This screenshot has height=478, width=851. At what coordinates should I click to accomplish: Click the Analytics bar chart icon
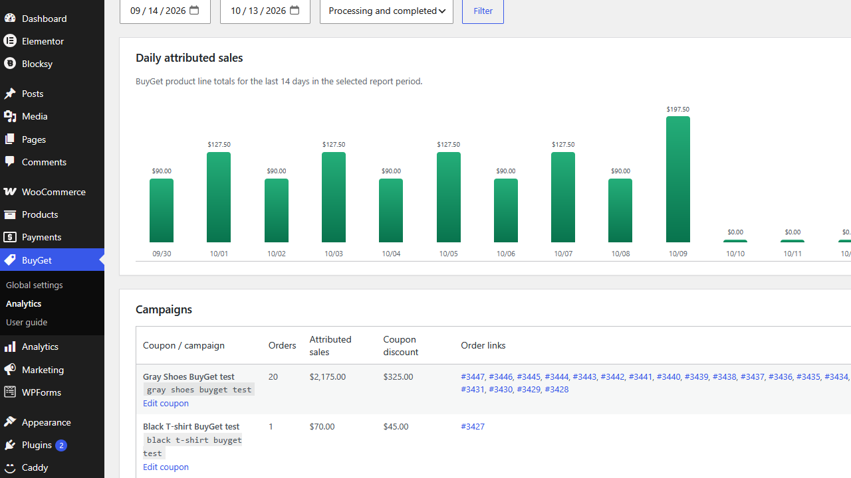tap(10, 347)
